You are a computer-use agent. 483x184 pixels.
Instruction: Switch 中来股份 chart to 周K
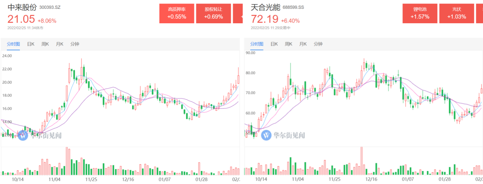pos(45,44)
